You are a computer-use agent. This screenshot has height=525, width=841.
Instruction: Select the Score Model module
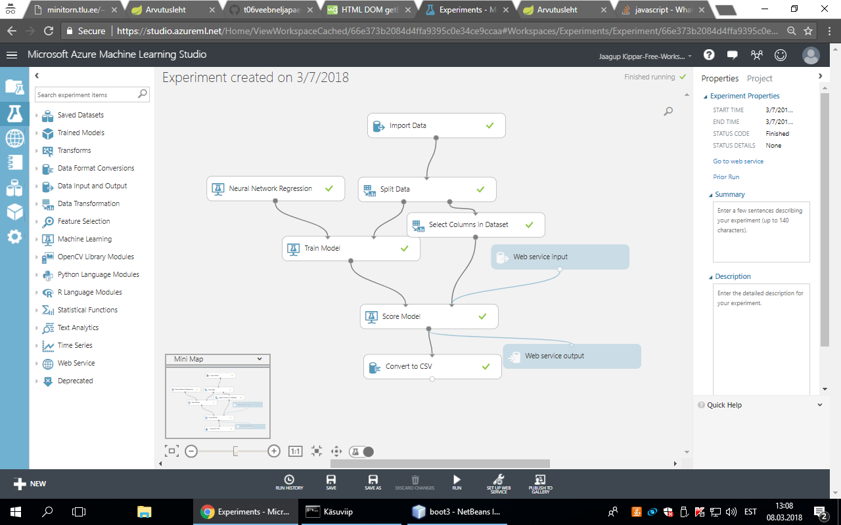(429, 316)
